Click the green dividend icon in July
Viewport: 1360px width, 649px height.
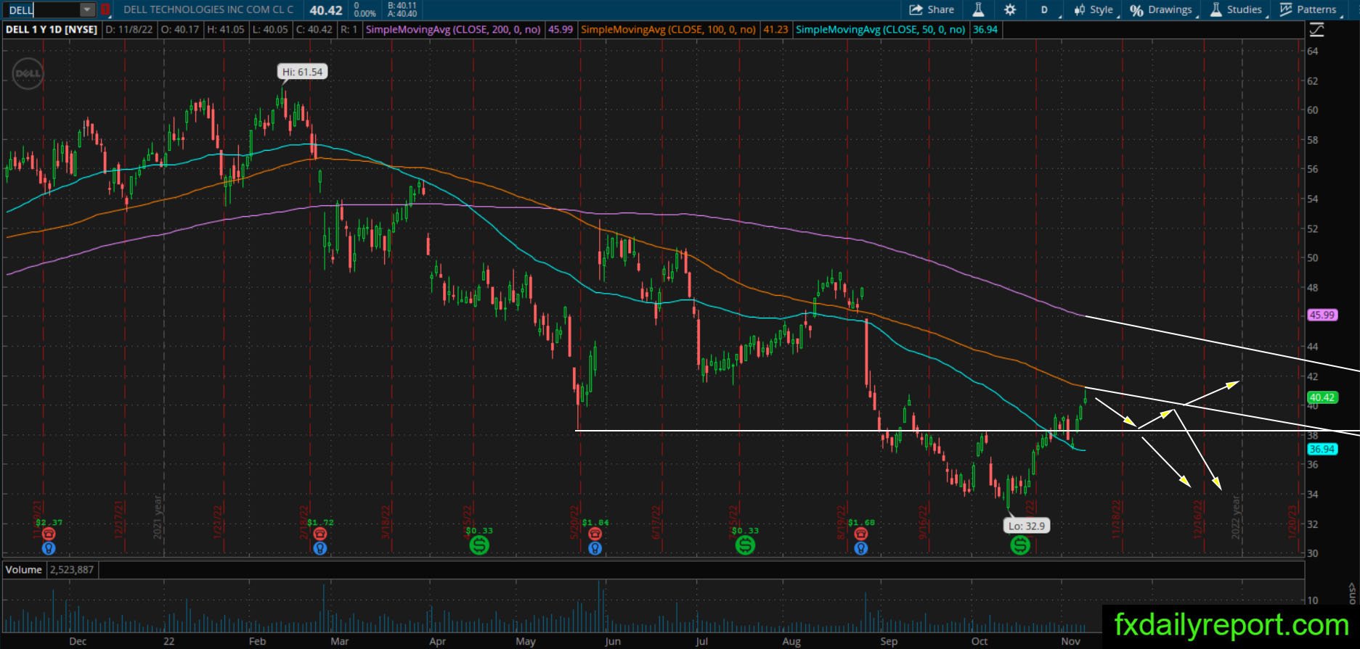pos(745,545)
